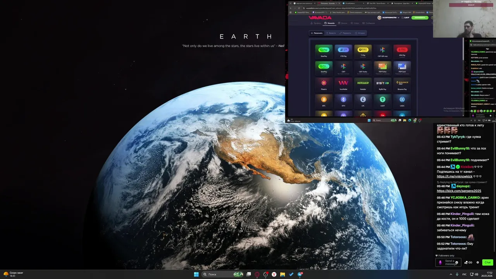Open chat settings gear icon

coord(478,262)
